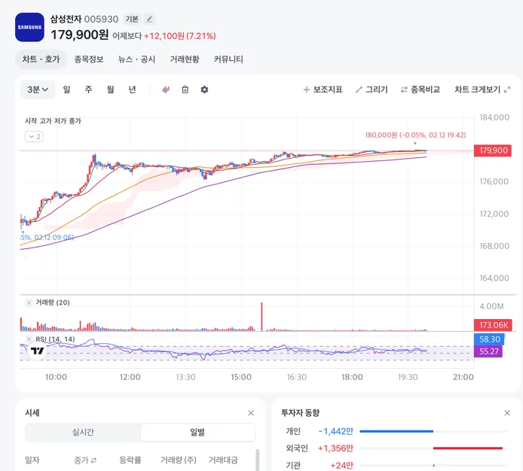Click the Samsung logo thumbnail

tap(29, 27)
